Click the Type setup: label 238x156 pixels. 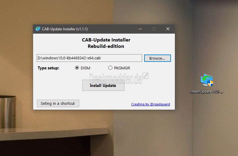pos(49,68)
